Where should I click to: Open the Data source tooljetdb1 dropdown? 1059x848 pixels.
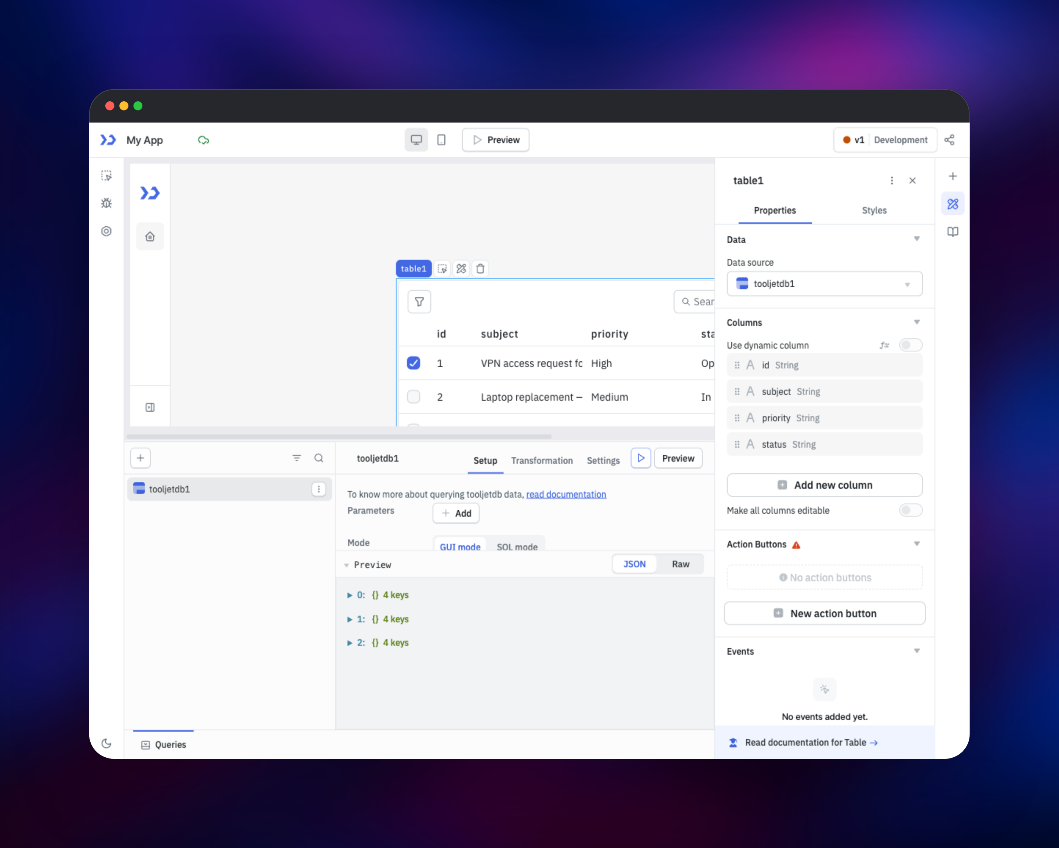pos(824,284)
